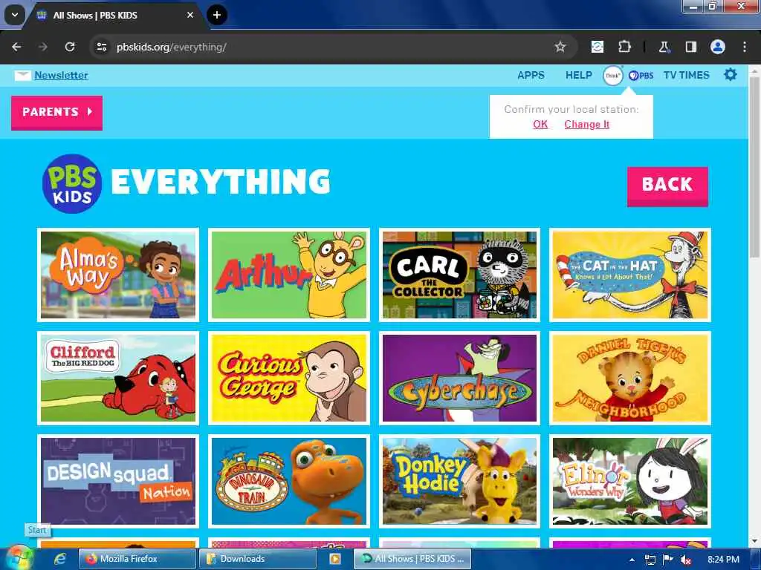Open the settings gear icon

[731, 75]
